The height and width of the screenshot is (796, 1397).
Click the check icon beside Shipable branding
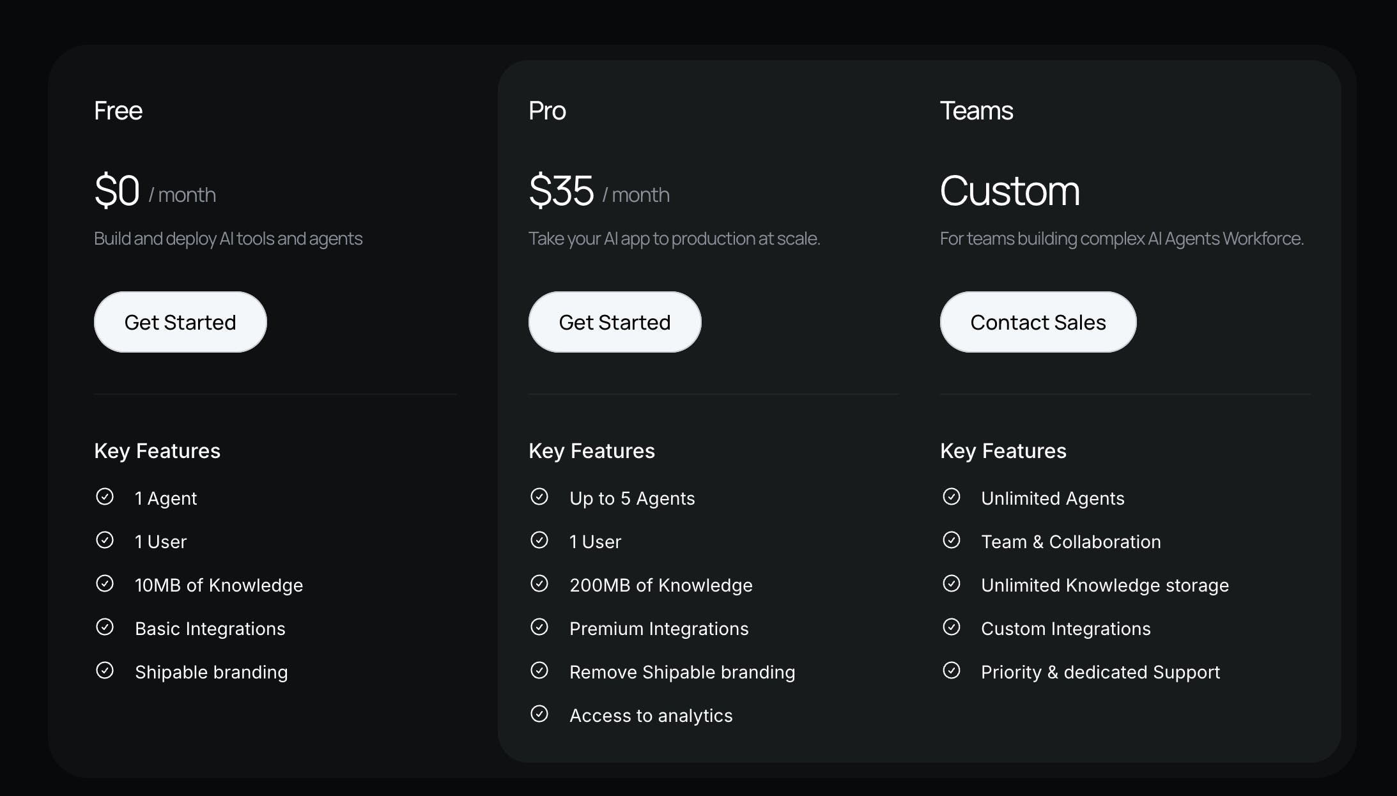pos(105,671)
